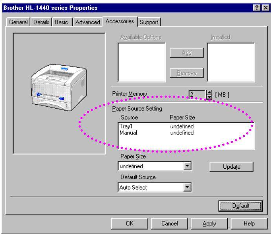Click the Cancel button
The width and height of the screenshot is (271, 234).
(x=170, y=223)
